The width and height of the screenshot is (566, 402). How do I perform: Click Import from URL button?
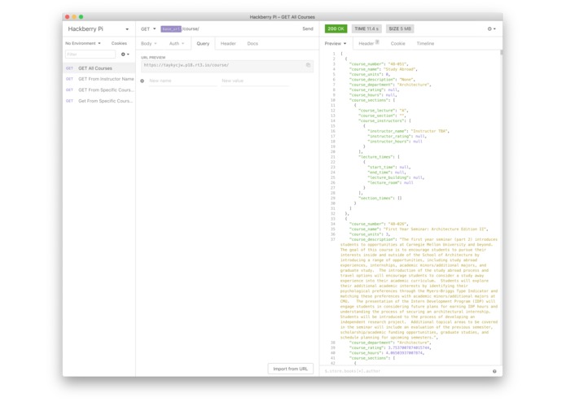(x=290, y=369)
